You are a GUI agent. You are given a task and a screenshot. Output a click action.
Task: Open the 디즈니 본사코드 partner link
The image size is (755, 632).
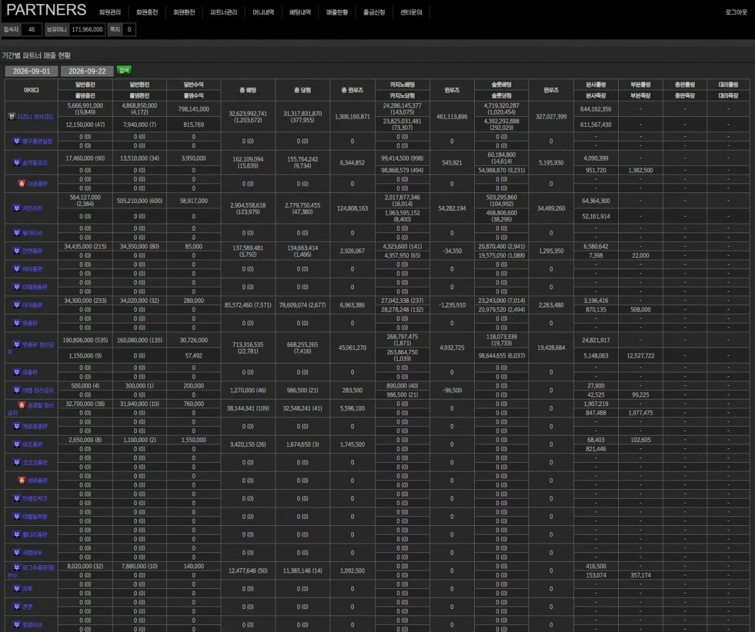(36, 117)
